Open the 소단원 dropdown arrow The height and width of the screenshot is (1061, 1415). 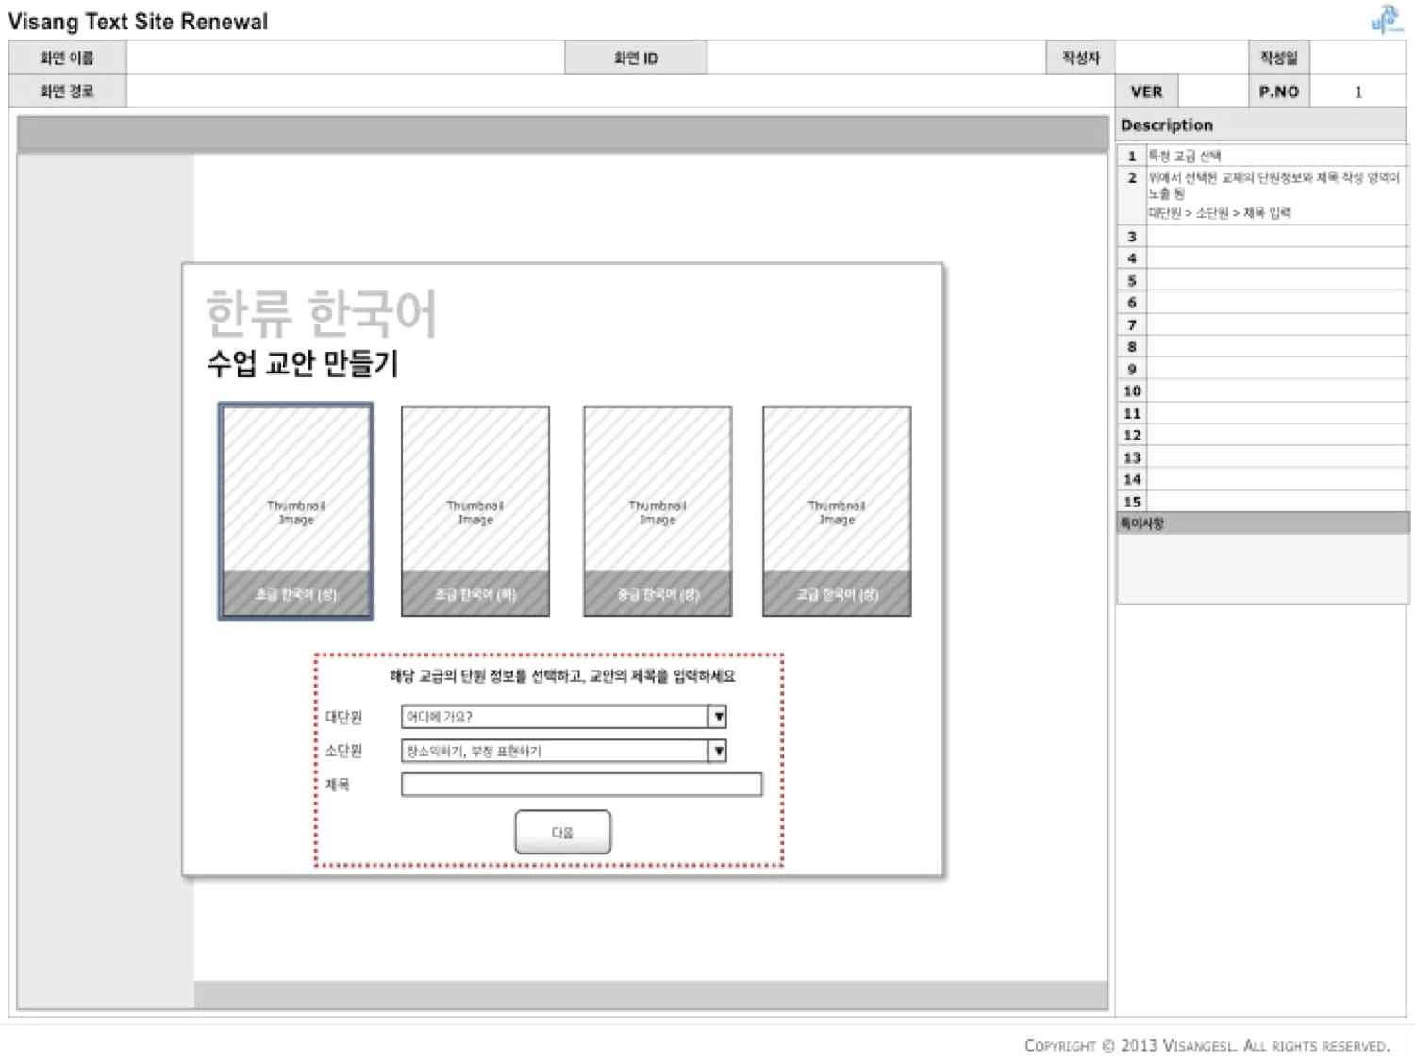(718, 751)
